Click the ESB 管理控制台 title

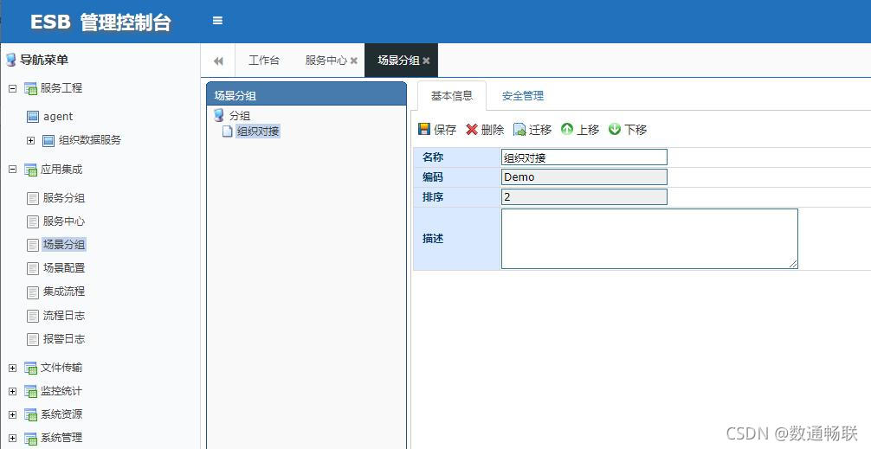[x=100, y=22]
